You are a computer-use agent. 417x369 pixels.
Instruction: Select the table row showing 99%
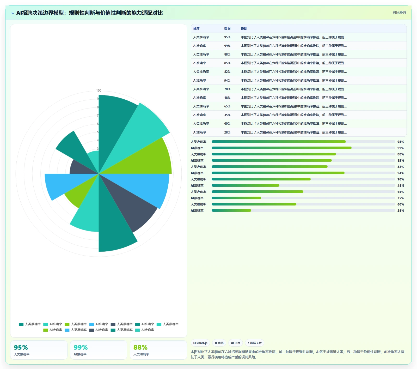(x=299, y=46)
